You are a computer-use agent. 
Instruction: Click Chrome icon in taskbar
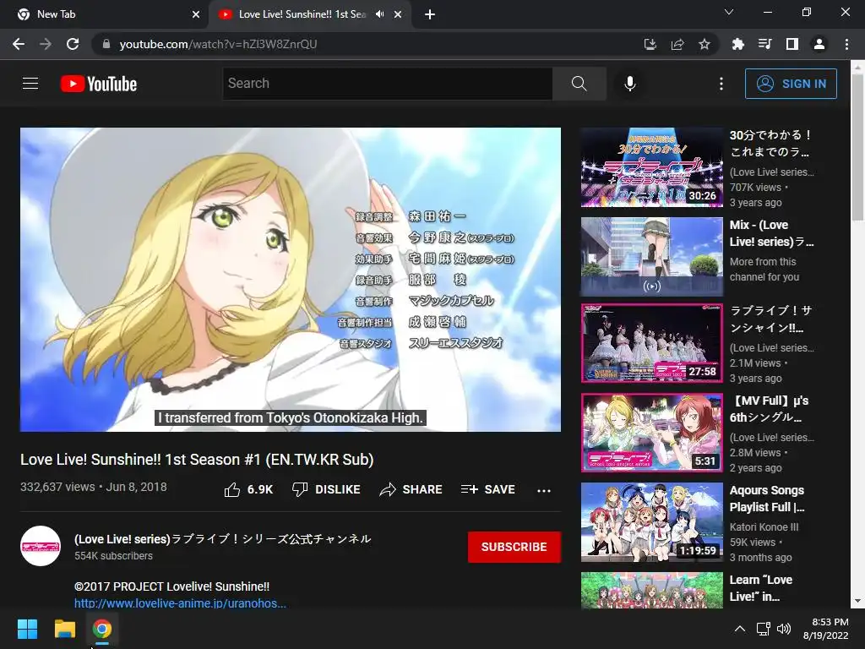[101, 629]
